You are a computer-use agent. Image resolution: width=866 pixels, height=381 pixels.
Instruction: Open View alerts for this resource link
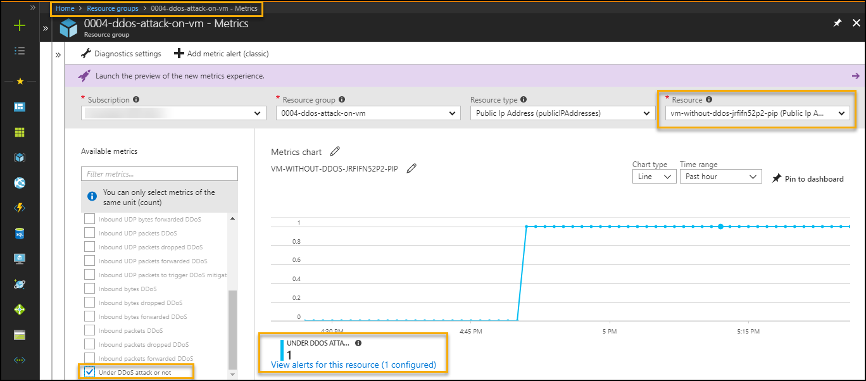353,365
